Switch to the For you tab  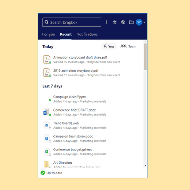pos(49,34)
